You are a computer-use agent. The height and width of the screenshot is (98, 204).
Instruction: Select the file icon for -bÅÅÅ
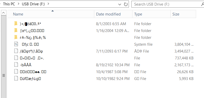pos(16,65)
